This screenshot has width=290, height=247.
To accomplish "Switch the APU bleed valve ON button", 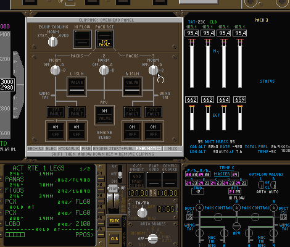I will point(104,115).
